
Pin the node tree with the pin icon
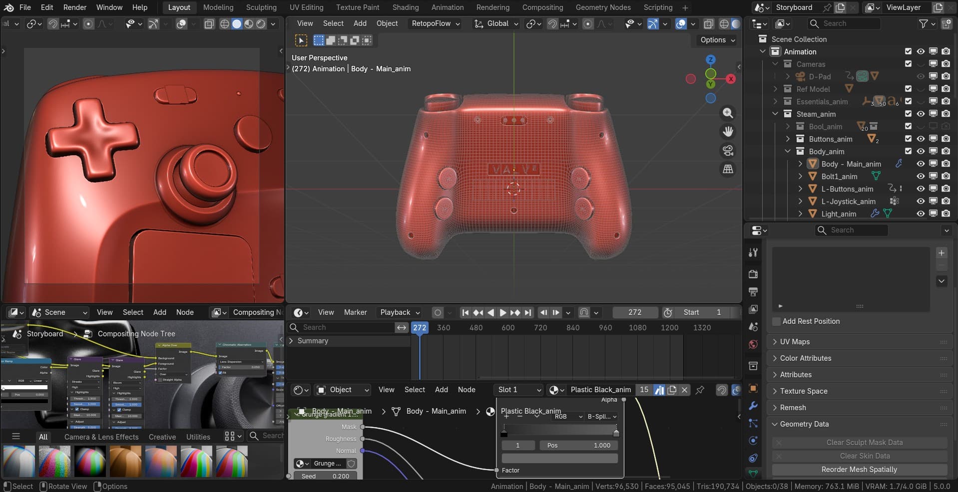pos(700,390)
